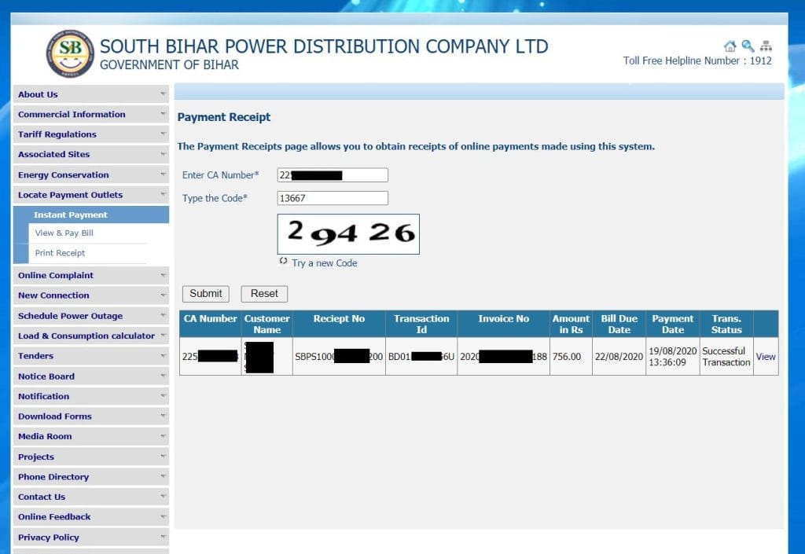
Task: Click the Submit button
Action: coord(205,293)
